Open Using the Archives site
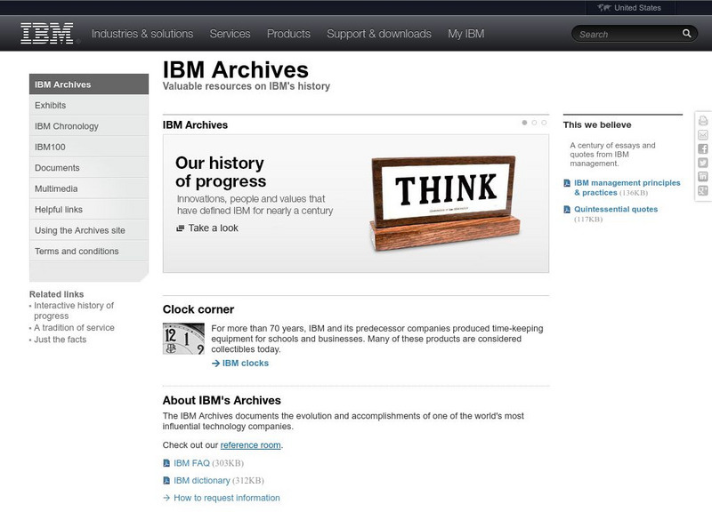Image resolution: width=712 pixels, height=512 pixels. point(89,230)
